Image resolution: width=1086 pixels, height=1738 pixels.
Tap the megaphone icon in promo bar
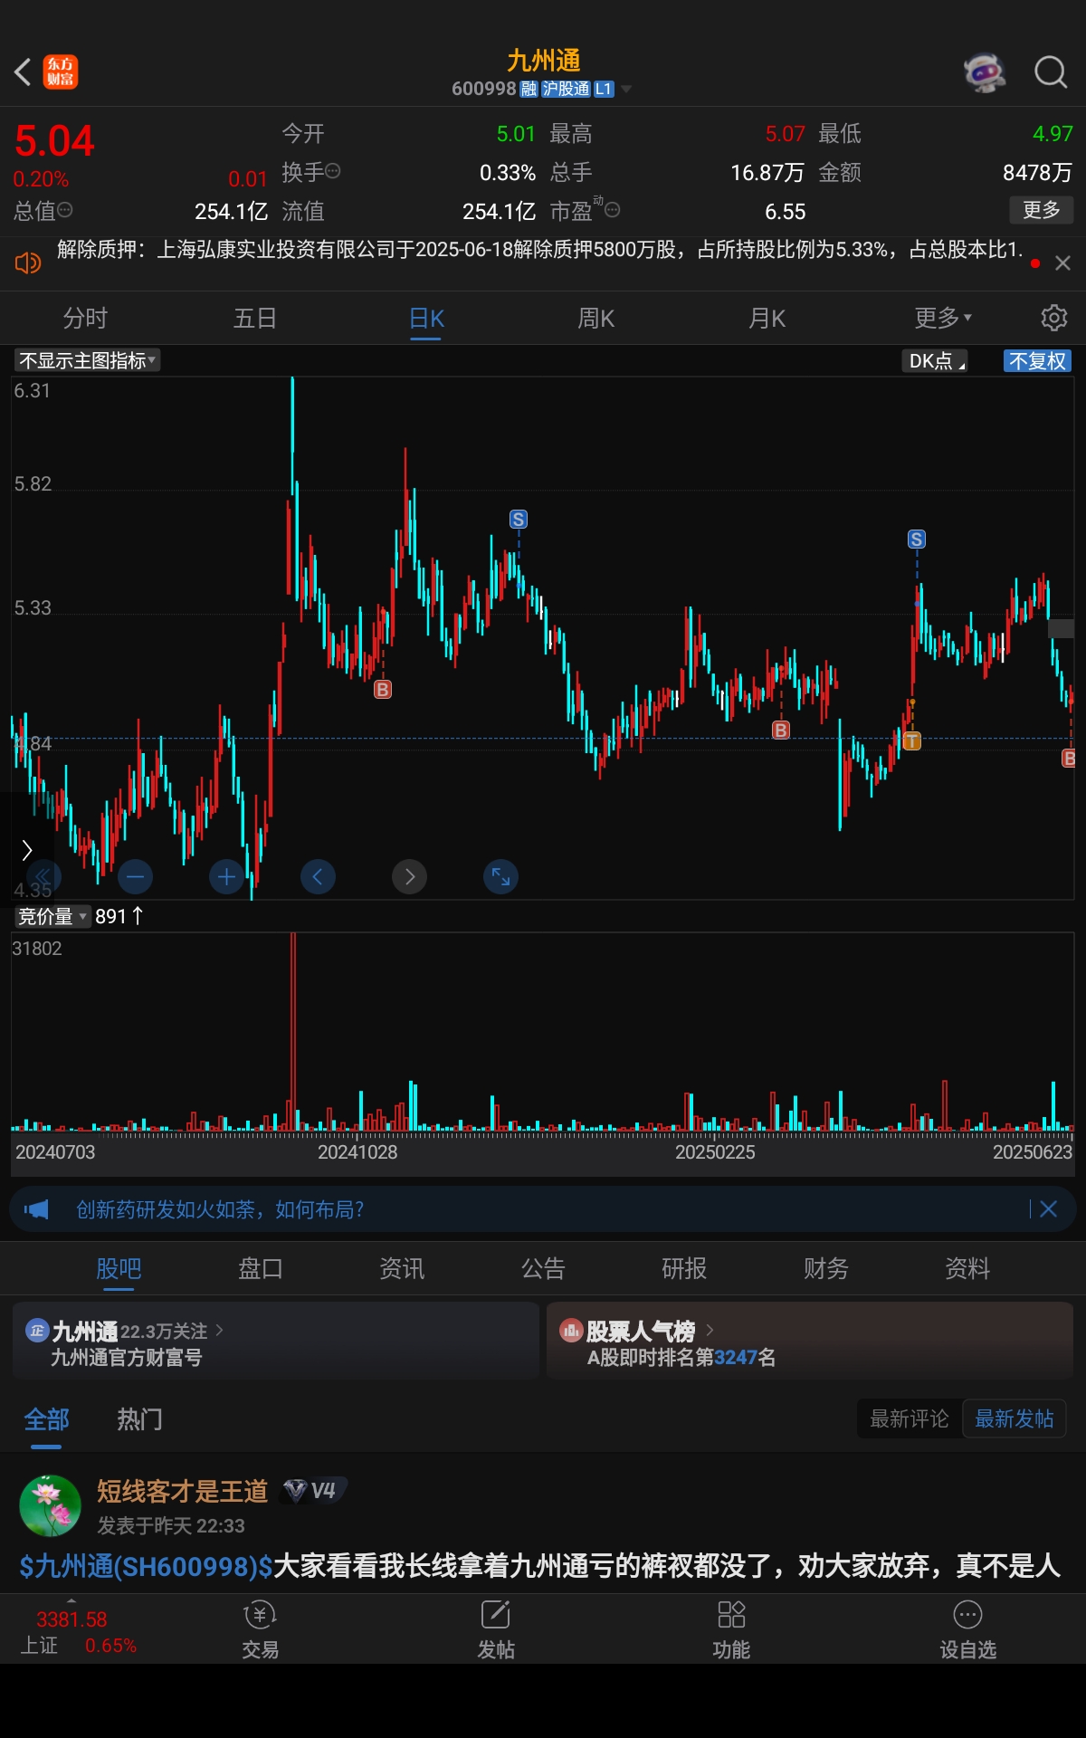click(36, 1209)
